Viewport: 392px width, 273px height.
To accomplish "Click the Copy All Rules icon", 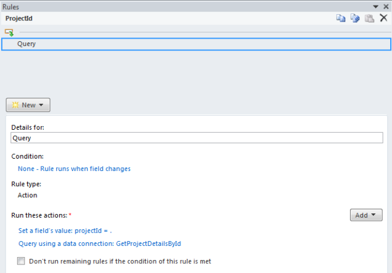I will 355,18.
